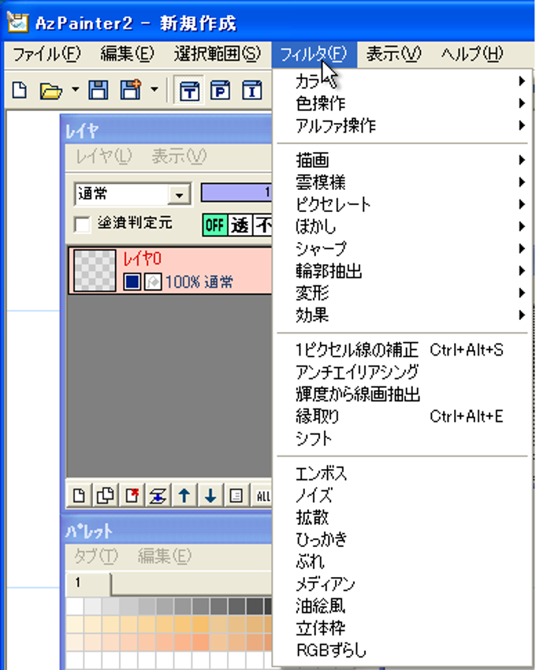Apply the メディアン filter

(402, 585)
